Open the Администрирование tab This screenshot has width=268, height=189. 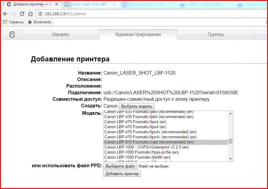[x=138, y=35]
